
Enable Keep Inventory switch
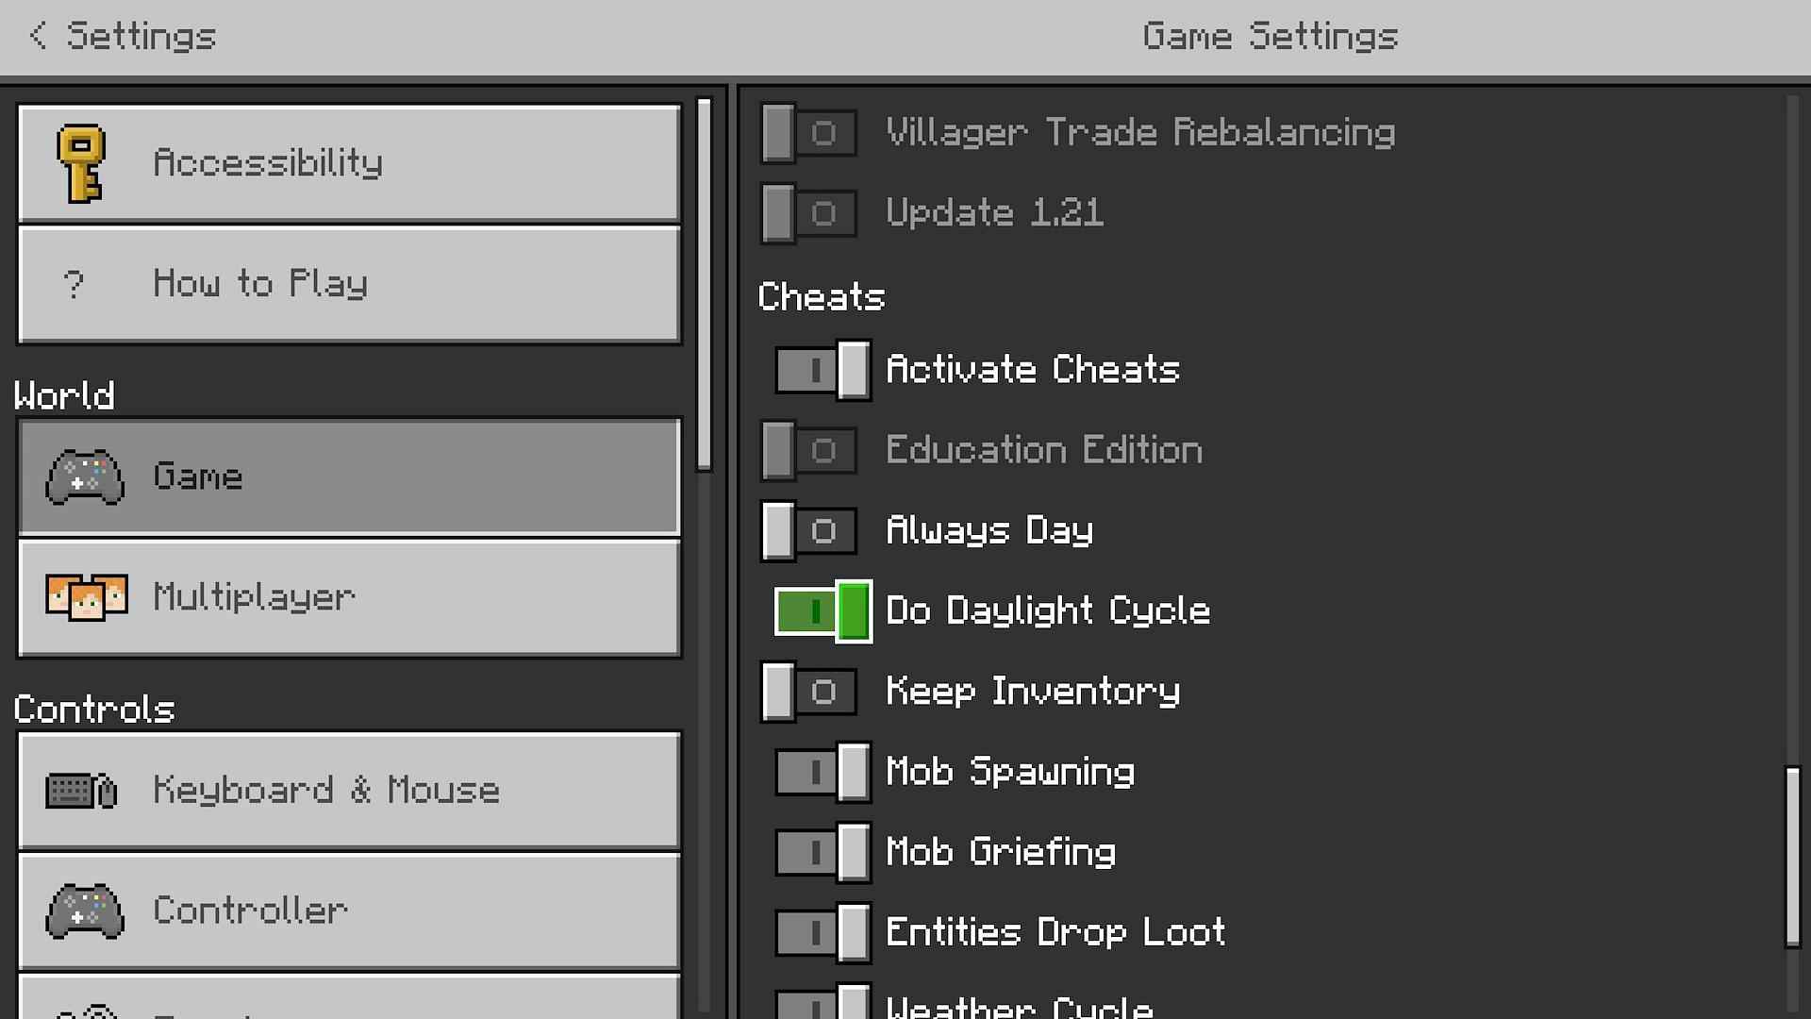pyautogui.click(x=808, y=692)
